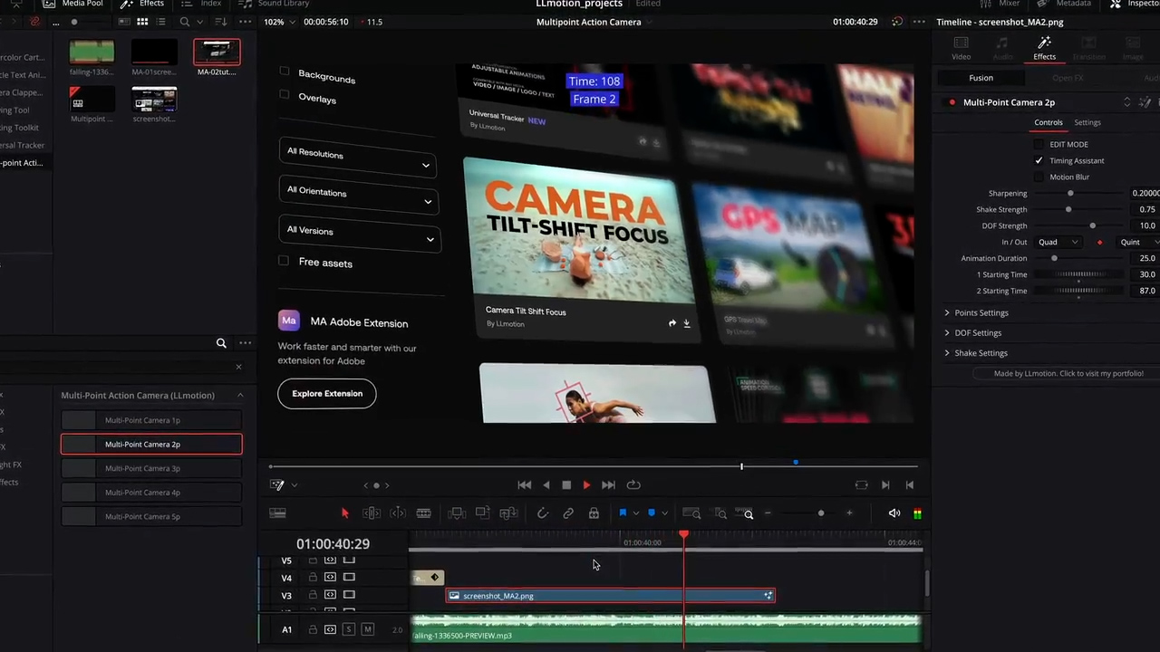The image size is (1160, 652).
Task: Switch media pool to list view
Action: 162,22
